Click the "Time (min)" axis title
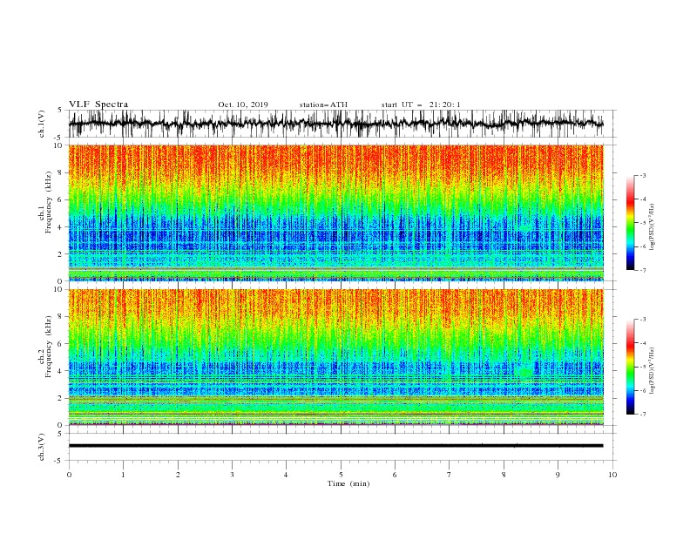Viewport: 690px width, 533px height. coord(348,483)
